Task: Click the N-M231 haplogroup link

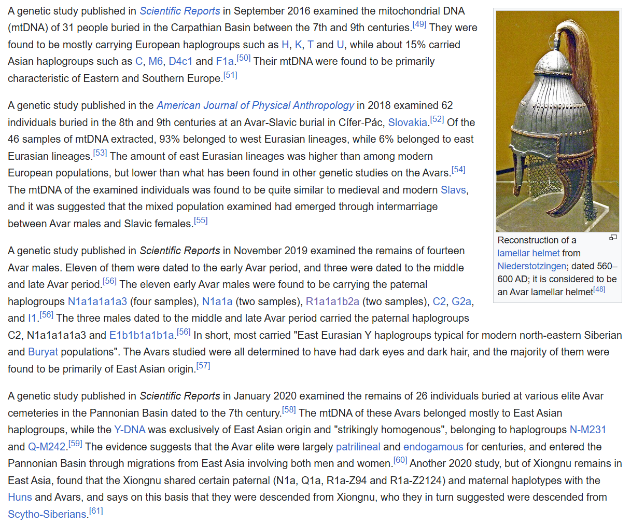Action: coord(587,430)
